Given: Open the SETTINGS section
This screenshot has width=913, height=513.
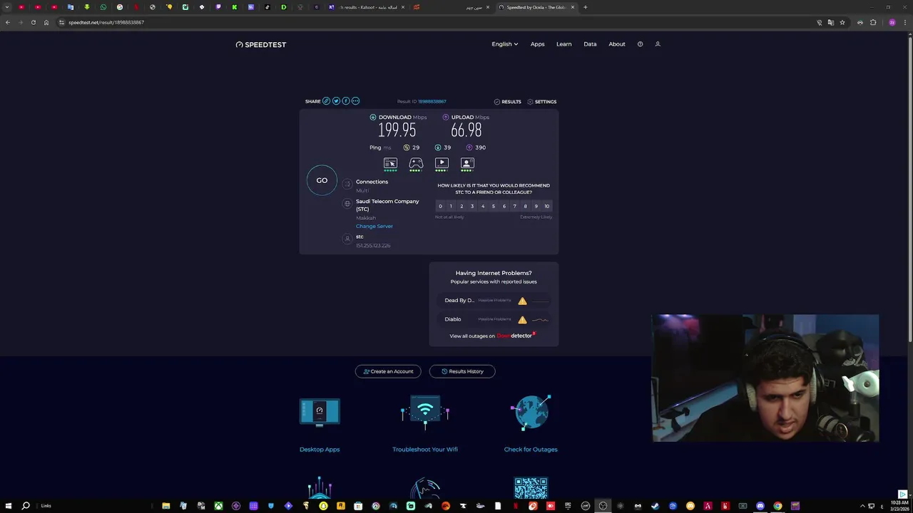Looking at the screenshot, I should (541, 102).
